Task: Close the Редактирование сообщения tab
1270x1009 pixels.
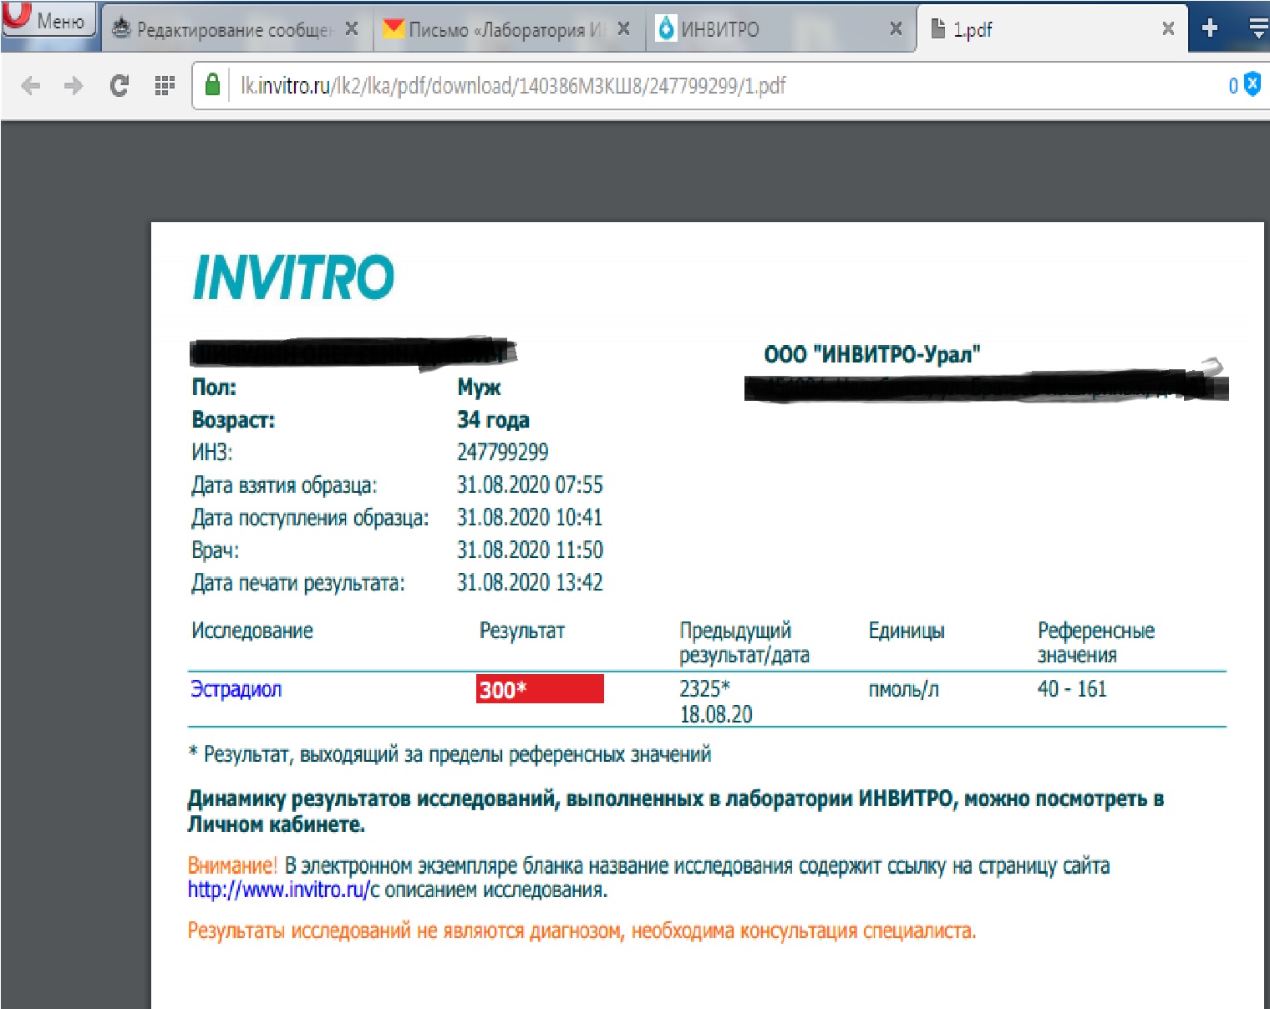Action: 352,29
